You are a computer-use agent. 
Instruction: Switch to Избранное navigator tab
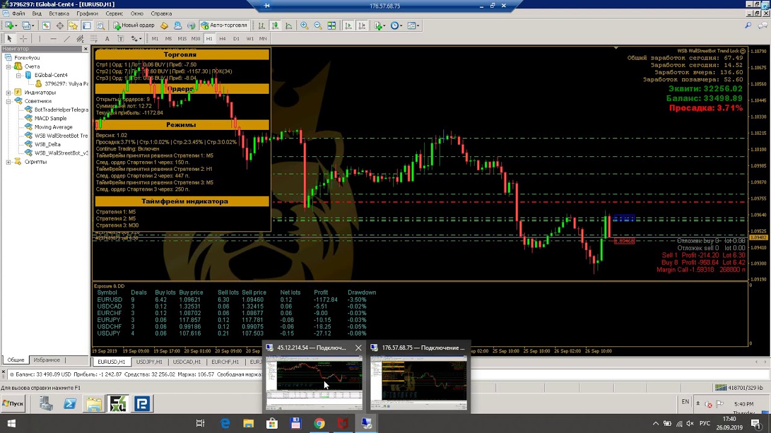[46, 360]
